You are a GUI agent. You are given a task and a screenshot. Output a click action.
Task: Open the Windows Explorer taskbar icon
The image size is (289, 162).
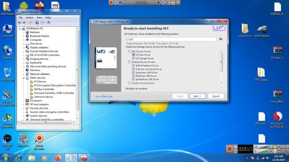pyautogui.click(x=32, y=158)
